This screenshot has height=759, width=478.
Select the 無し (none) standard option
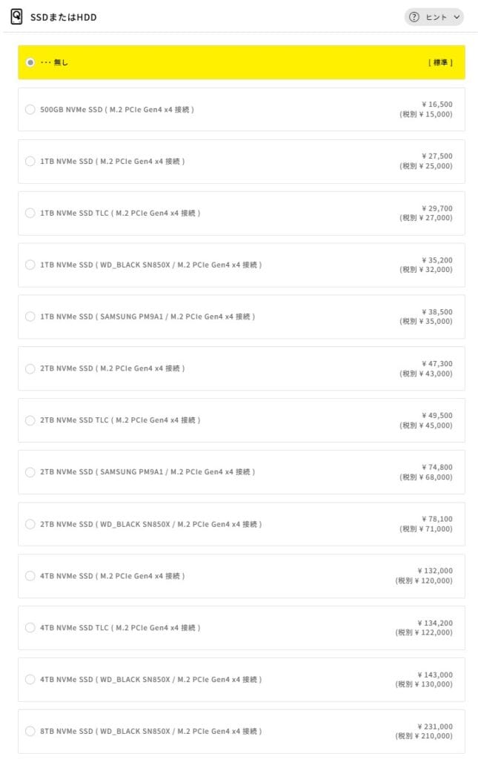30,62
